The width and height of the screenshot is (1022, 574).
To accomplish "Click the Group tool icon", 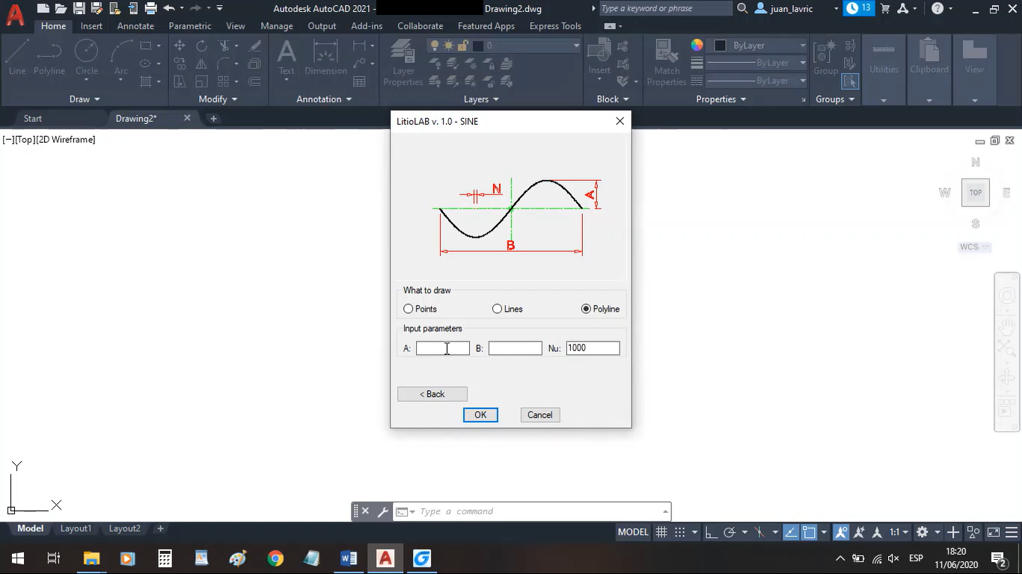I will pyautogui.click(x=826, y=58).
